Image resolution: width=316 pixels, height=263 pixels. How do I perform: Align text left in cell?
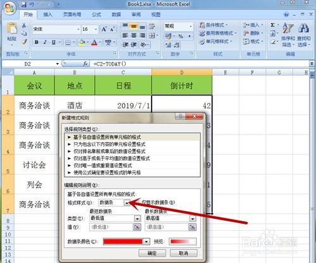(125, 35)
